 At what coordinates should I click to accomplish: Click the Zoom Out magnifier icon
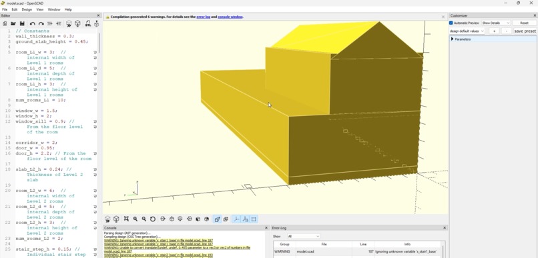(144, 219)
